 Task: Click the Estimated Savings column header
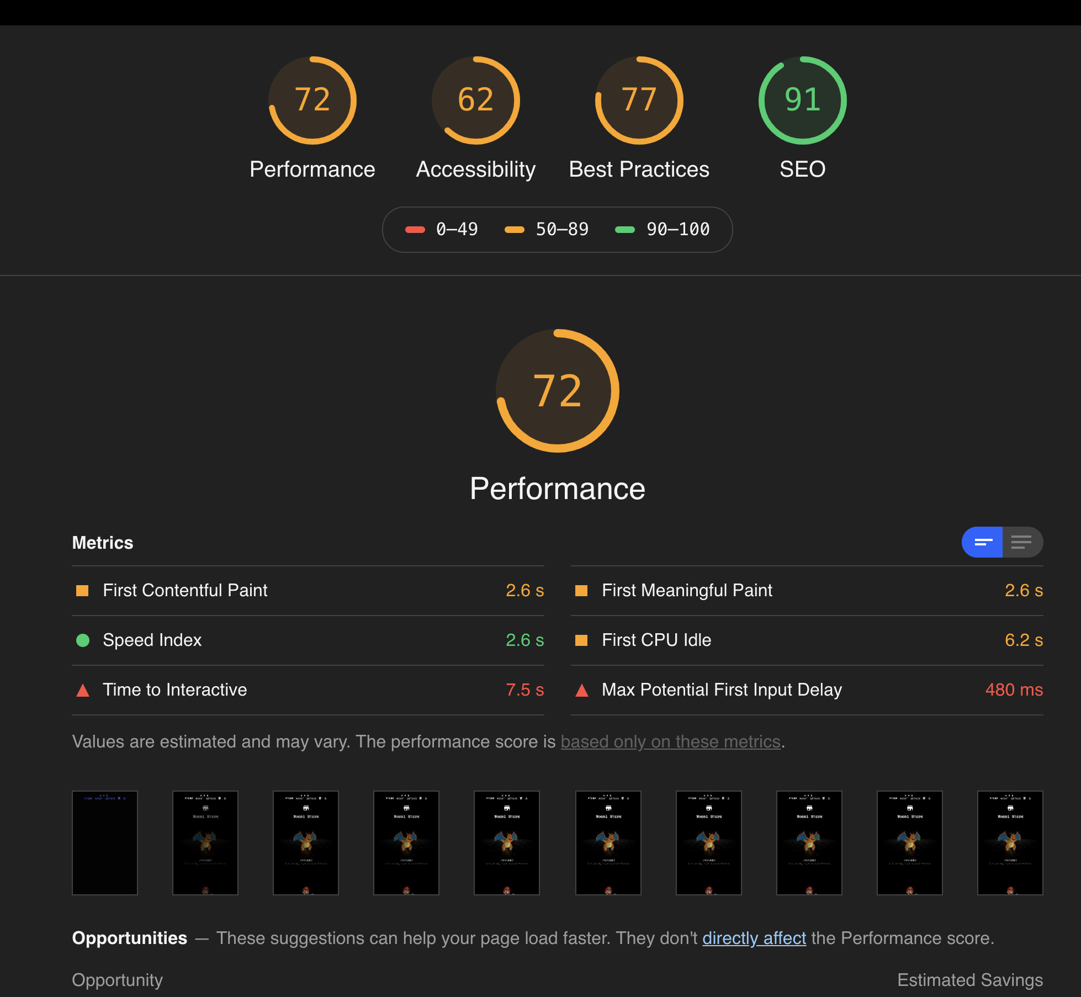click(x=970, y=980)
